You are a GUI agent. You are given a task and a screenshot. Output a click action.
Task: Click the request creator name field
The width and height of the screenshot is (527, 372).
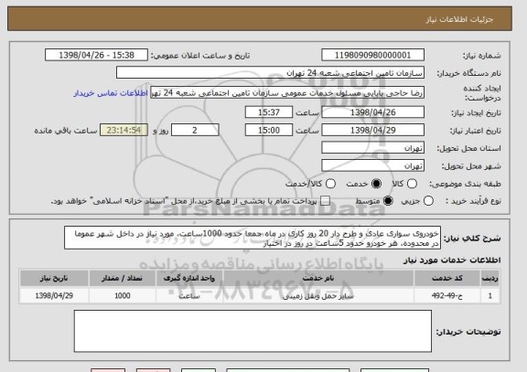point(287,92)
